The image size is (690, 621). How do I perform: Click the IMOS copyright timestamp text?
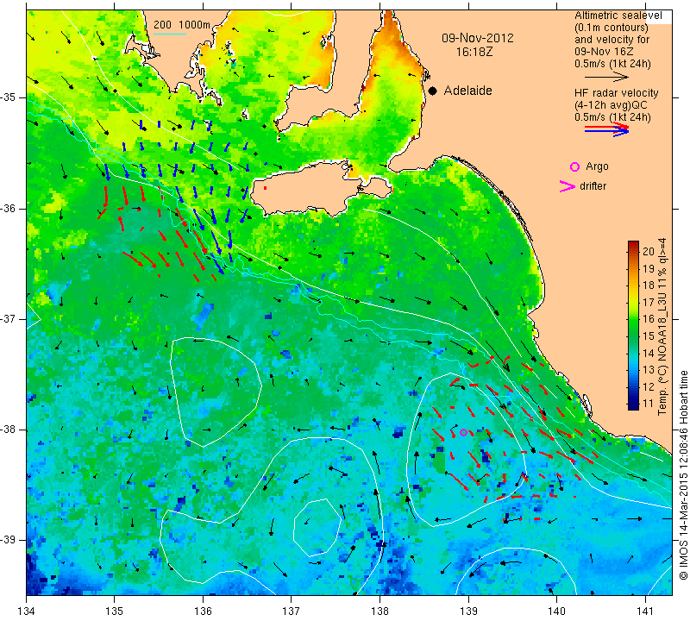683,474
